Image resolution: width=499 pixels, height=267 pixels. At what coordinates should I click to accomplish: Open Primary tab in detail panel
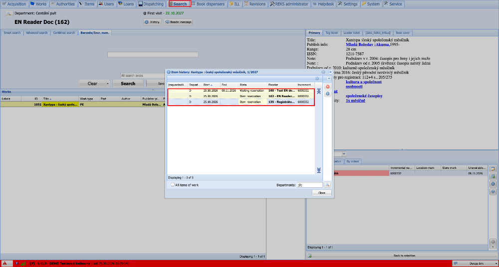point(314,33)
